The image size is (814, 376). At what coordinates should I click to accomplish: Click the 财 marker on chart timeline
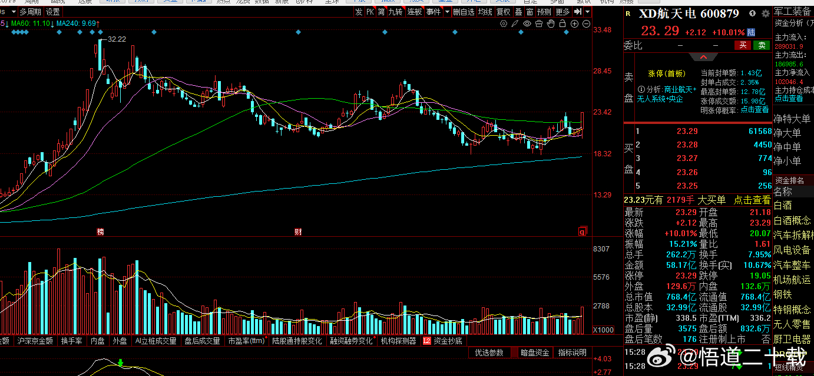298,232
